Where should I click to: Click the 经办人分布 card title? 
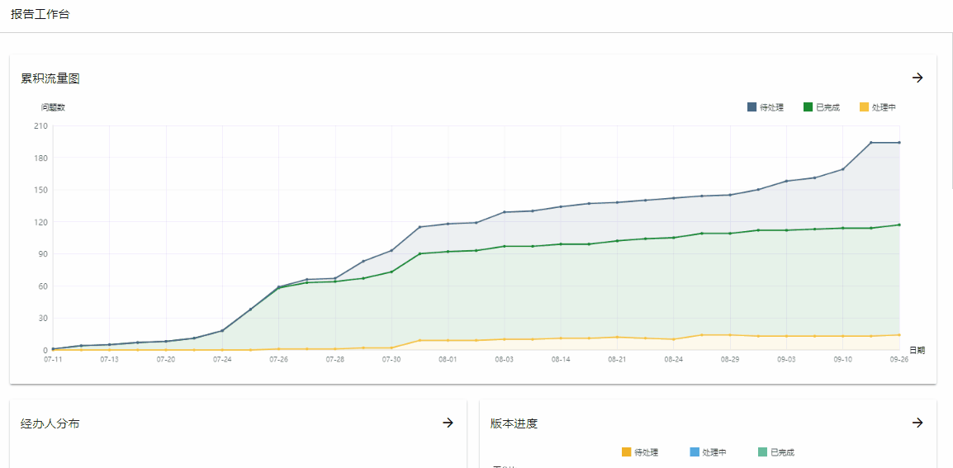click(x=50, y=423)
